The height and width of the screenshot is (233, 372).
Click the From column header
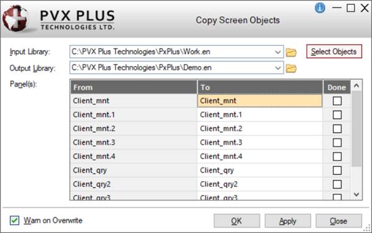pyautogui.click(x=134, y=87)
